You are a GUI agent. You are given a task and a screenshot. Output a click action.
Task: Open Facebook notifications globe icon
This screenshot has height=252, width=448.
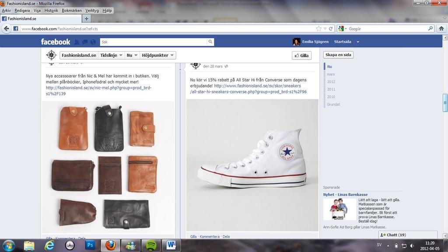click(x=93, y=42)
